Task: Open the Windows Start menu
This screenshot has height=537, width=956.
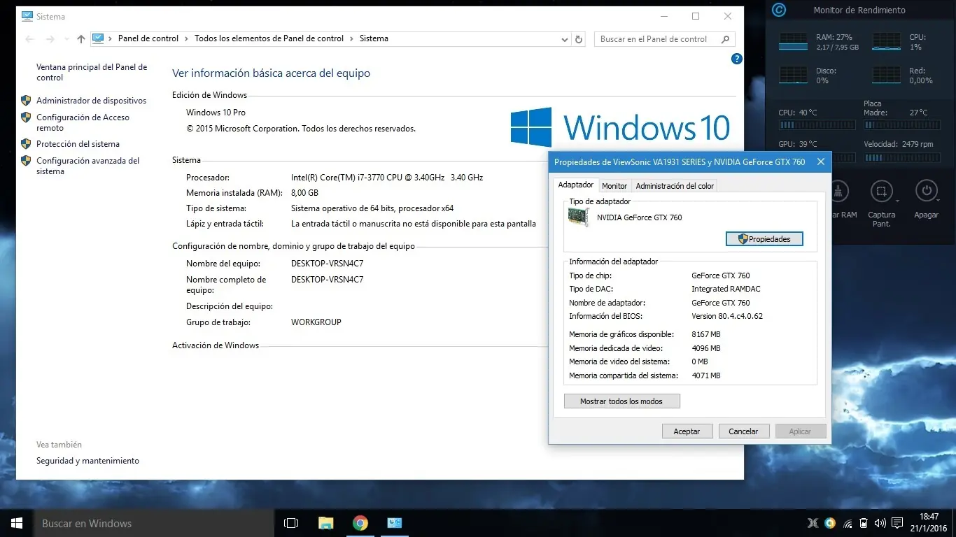Action: (x=17, y=523)
